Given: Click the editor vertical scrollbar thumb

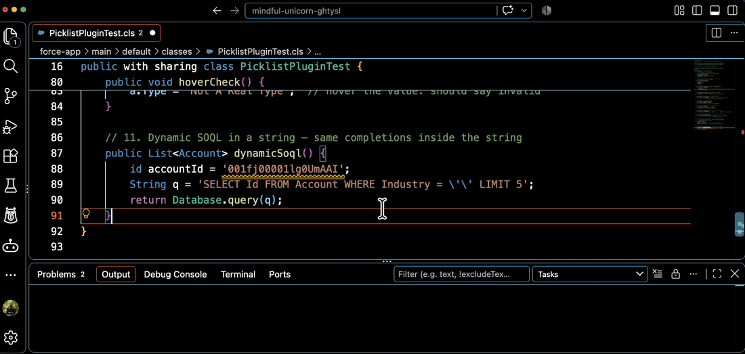Looking at the screenshot, I should (x=740, y=224).
